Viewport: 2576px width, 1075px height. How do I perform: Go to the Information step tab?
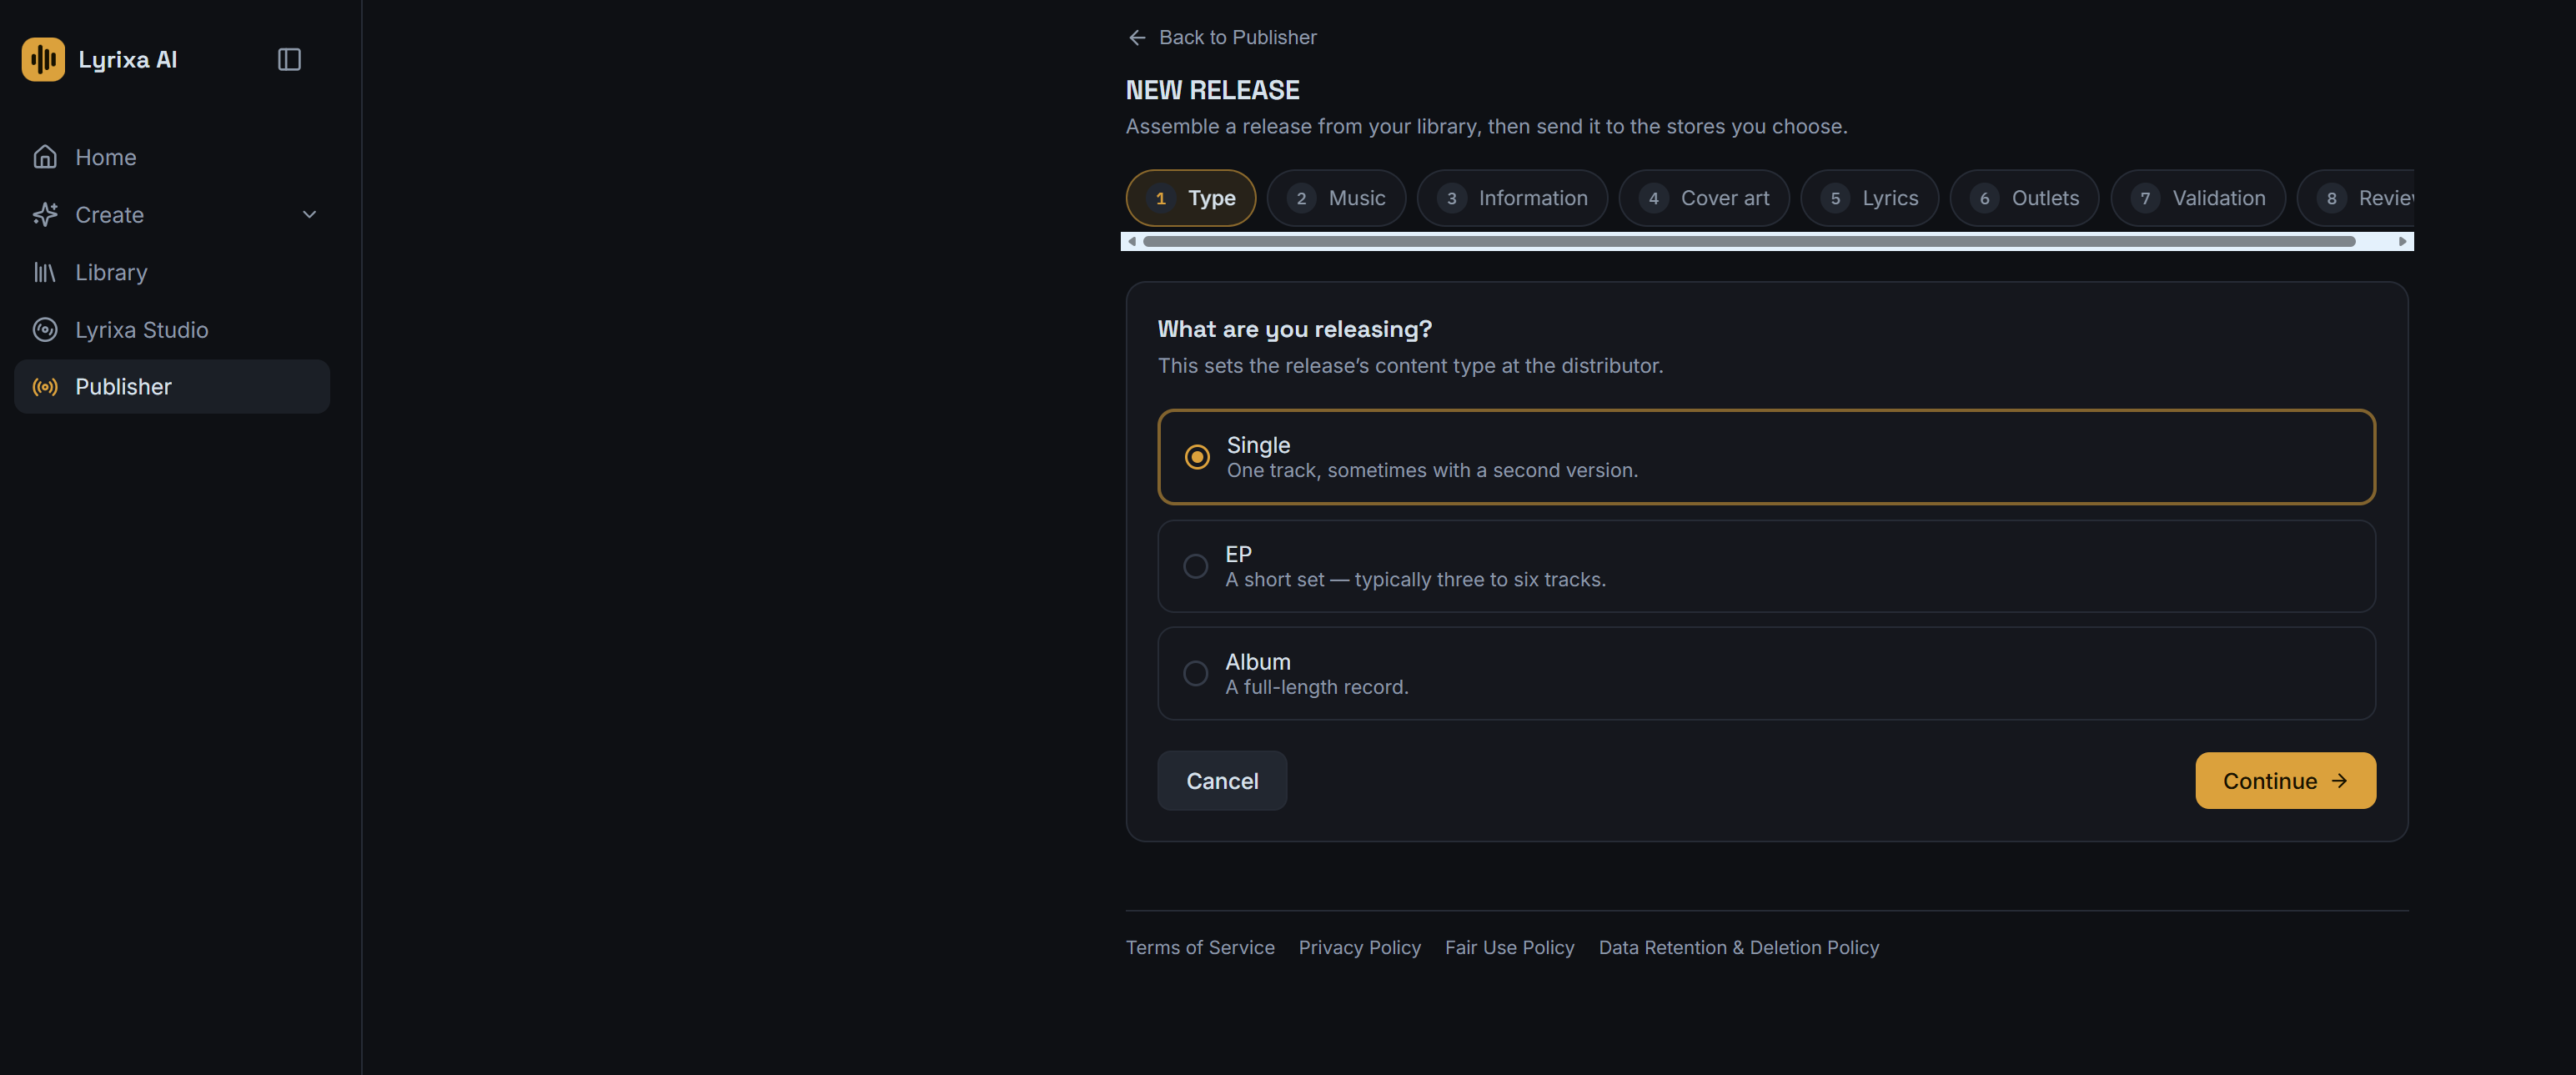(1512, 198)
